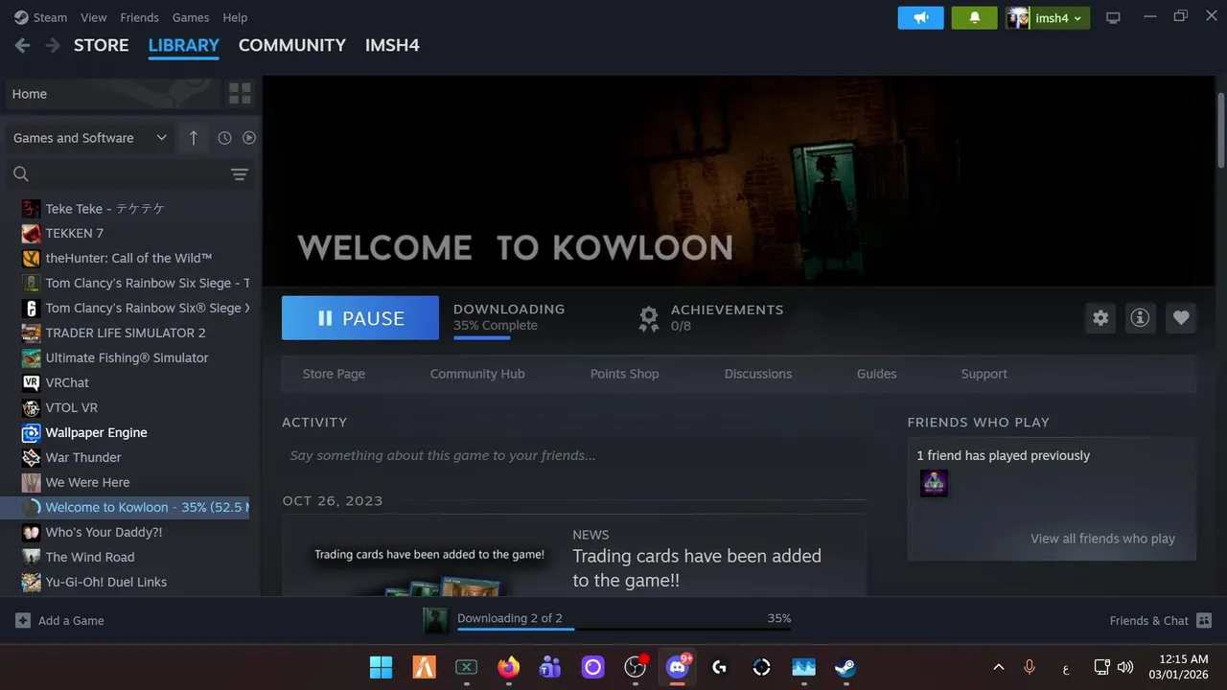Screen dimensions: 1227x690
Task: Click activity post input field
Action: (573, 455)
